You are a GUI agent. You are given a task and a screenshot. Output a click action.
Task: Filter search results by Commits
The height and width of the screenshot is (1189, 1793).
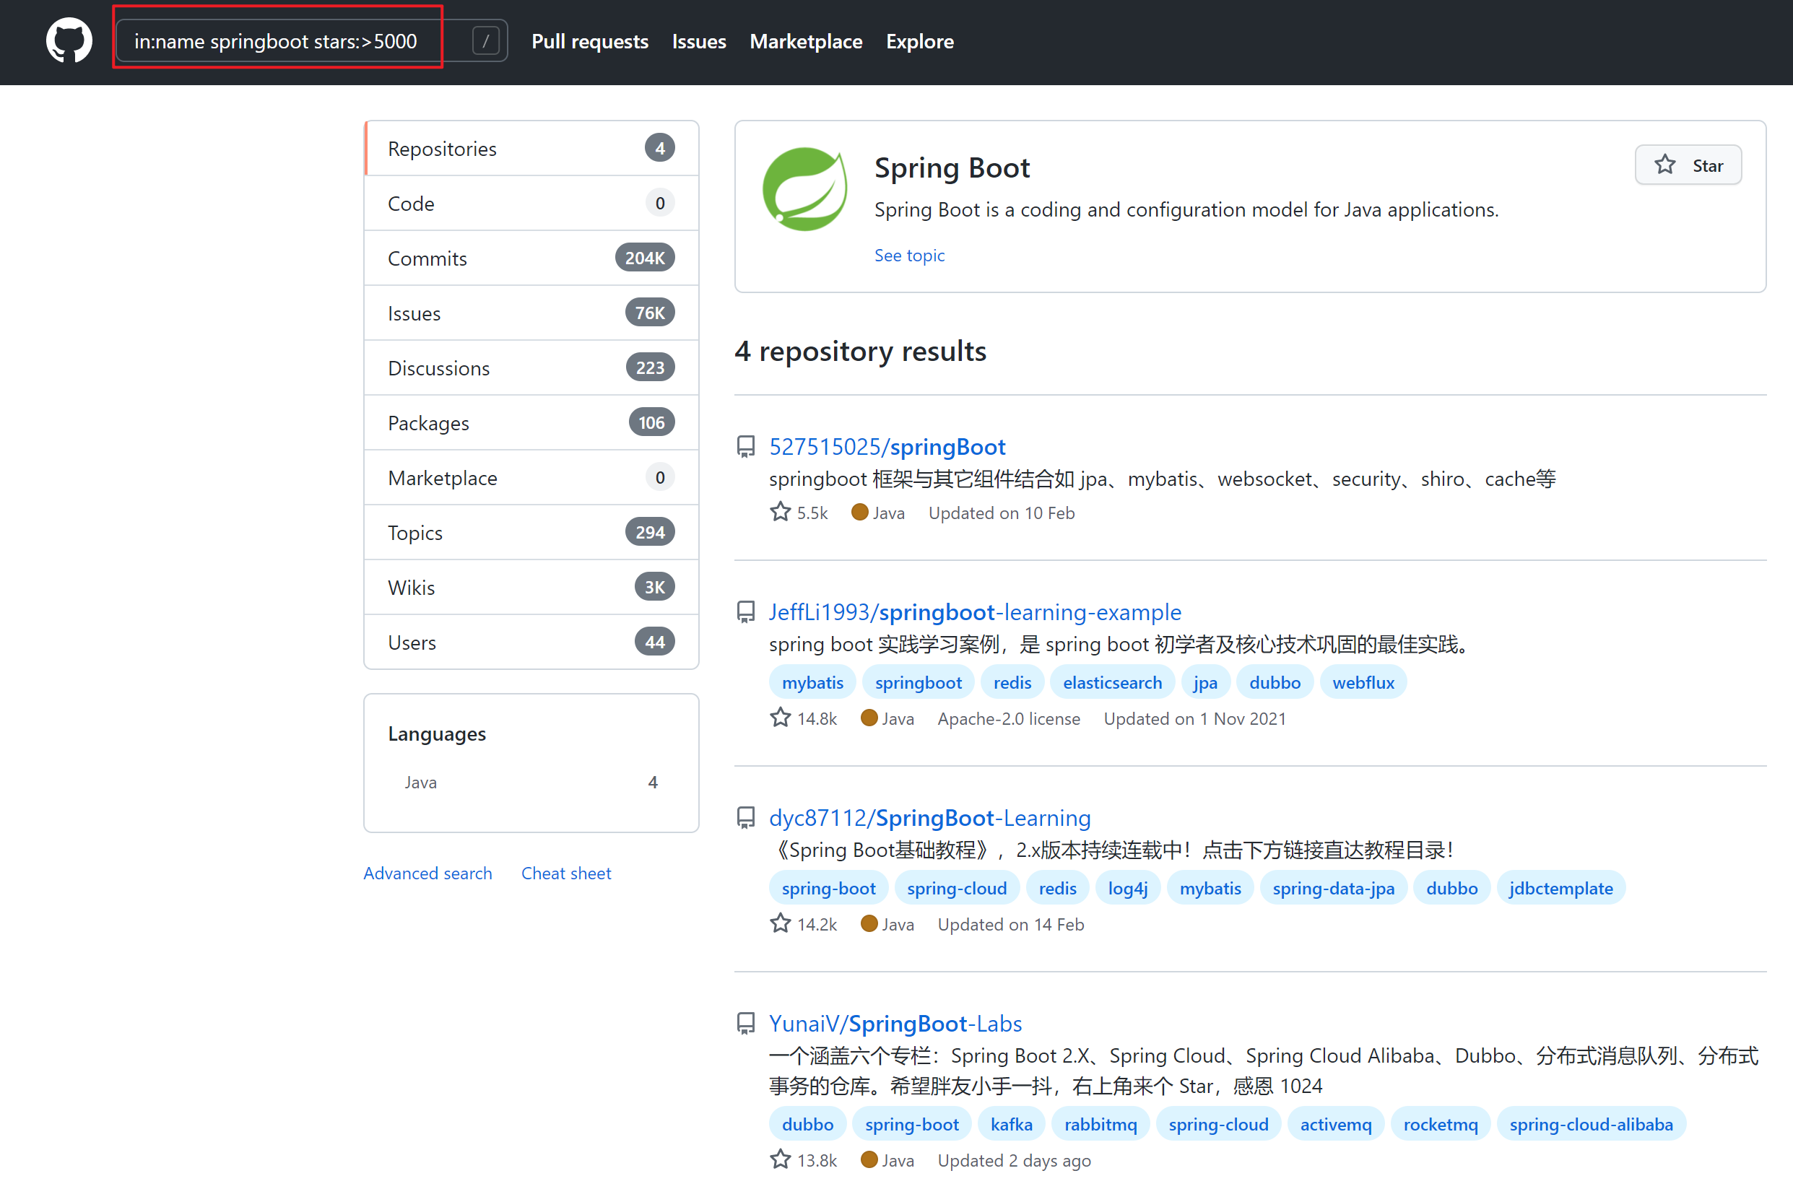pos(427,258)
